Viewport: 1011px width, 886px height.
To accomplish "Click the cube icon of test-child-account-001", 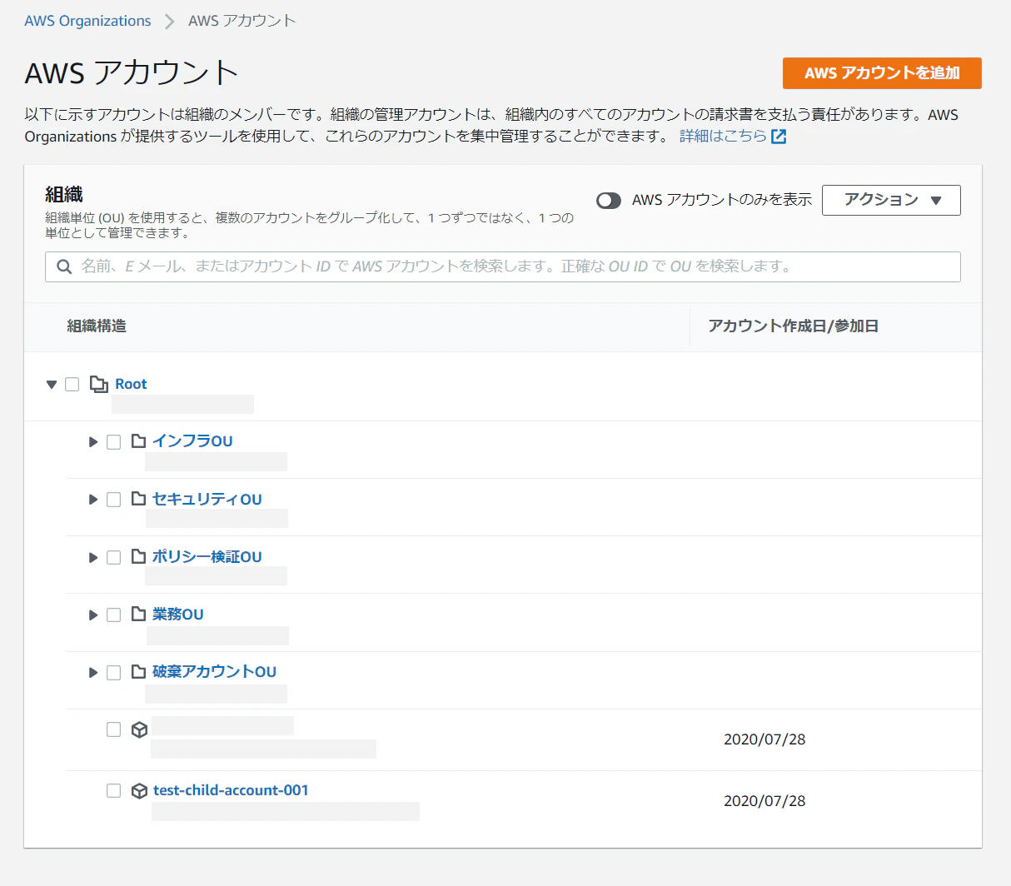I will [140, 791].
